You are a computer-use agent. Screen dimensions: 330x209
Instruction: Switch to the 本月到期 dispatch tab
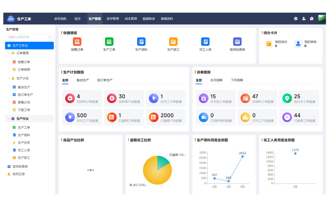[216, 80]
